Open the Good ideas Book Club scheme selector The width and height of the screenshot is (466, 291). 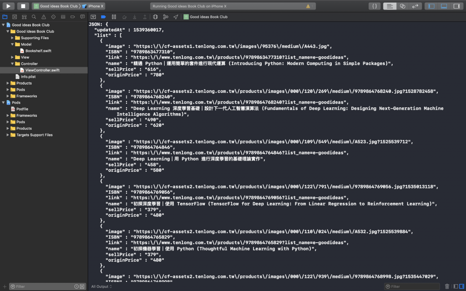[x=56, y=6]
